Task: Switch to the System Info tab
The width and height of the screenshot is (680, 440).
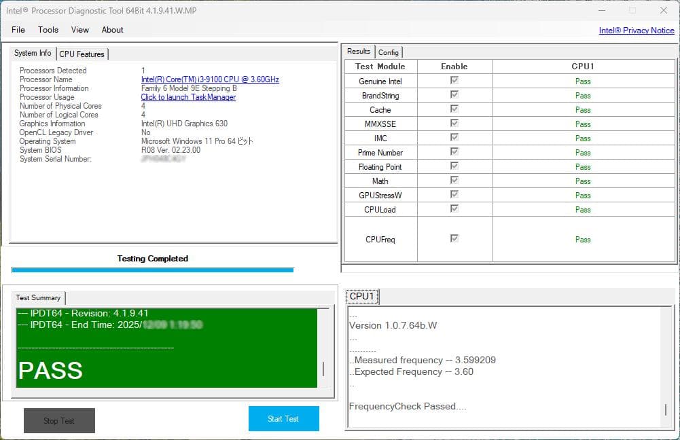Action: 32,52
